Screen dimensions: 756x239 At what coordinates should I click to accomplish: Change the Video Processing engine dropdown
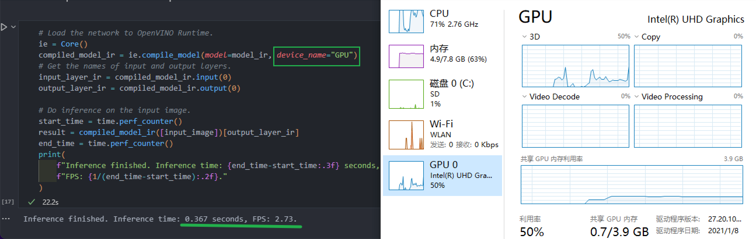coord(637,97)
